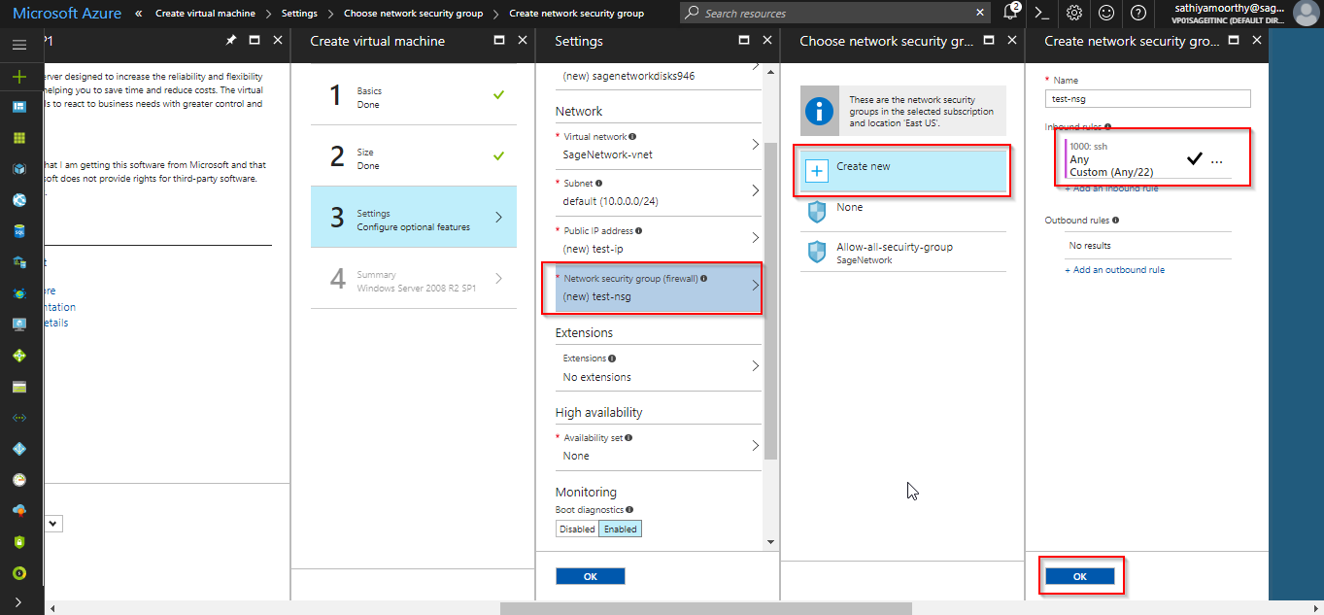
Task: Open SQL databases icon in sidebar
Action: coord(19,231)
